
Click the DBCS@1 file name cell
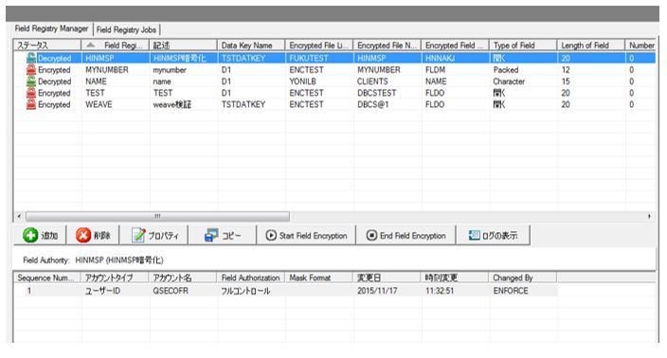(x=373, y=104)
